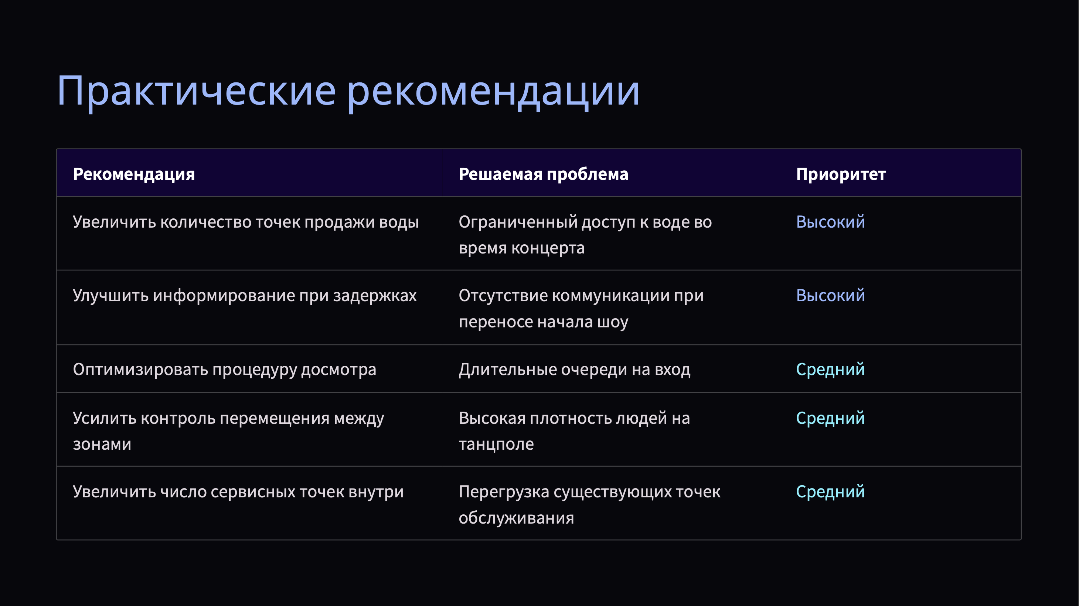Select cell 'Высокая плотность людей на танцполе'
Image resolution: width=1079 pixels, height=606 pixels.
point(574,430)
